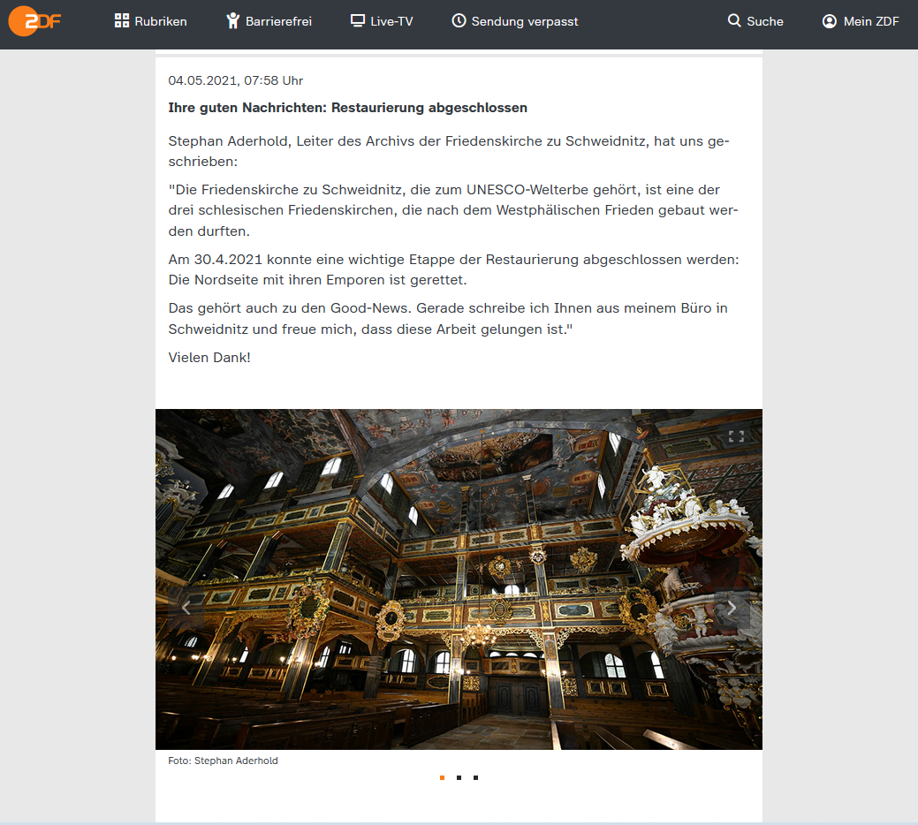Click the timestamp 04.05.2021, 07:58 Uhr
The image size is (918, 825).
pyautogui.click(x=235, y=80)
